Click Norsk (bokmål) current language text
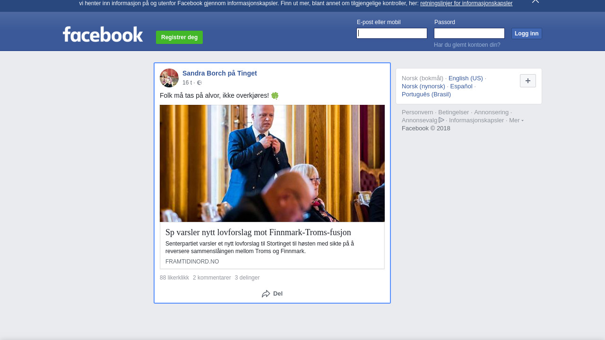 pos(423,78)
